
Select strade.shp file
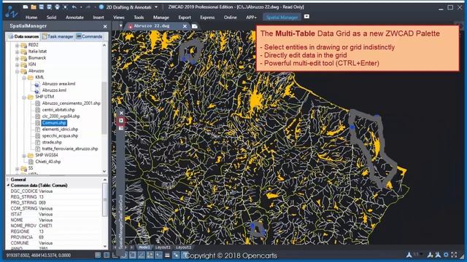(52, 143)
